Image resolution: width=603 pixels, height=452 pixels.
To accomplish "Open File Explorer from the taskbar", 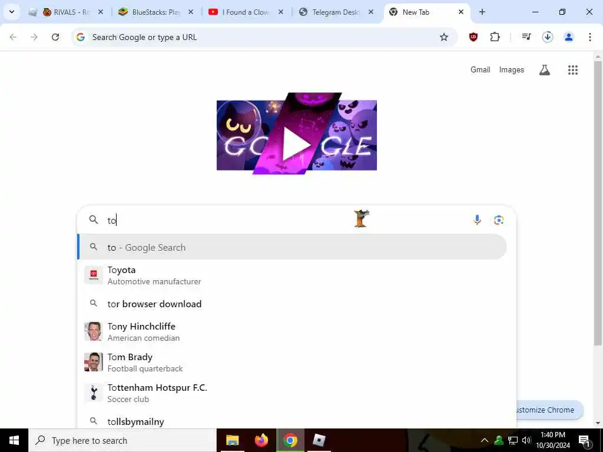I will pyautogui.click(x=232, y=440).
